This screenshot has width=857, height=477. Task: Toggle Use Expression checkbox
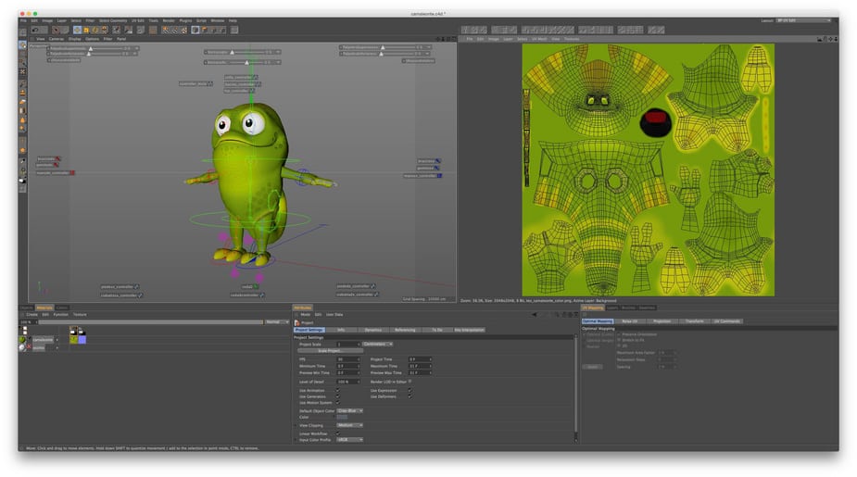click(x=410, y=391)
